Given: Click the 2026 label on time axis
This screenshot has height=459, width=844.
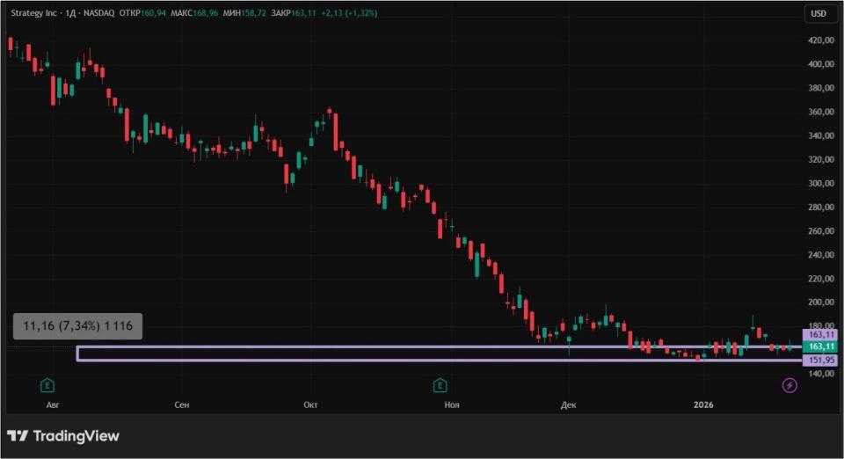Looking at the screenshot, I should pyautogui.click(x=703, y=404).
